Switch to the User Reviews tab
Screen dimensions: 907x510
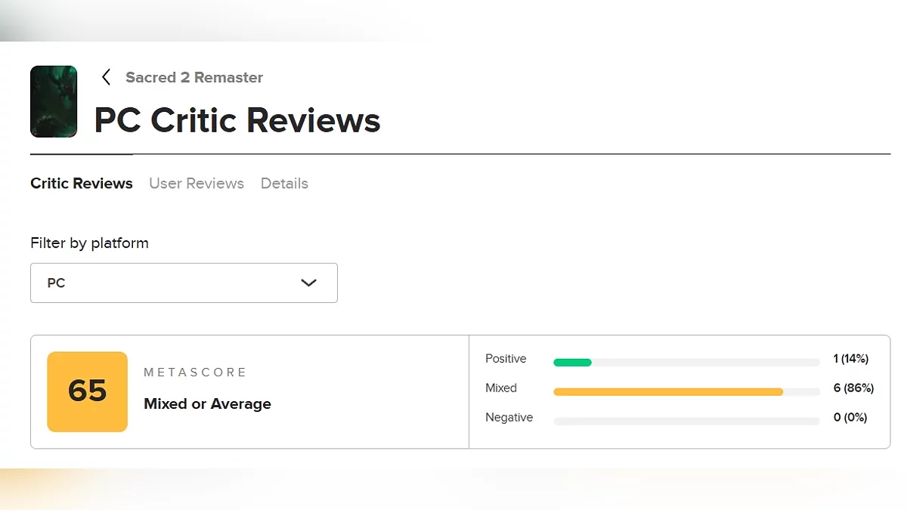click(x=197, y=184)
